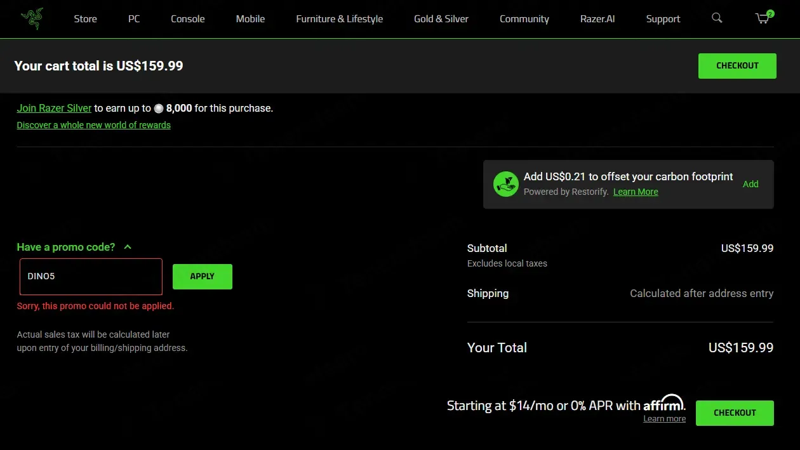Image resolution: width=800 pixels, height=450 pixels.
Task: Click the promo error message text
Action: tap(95, 306)
